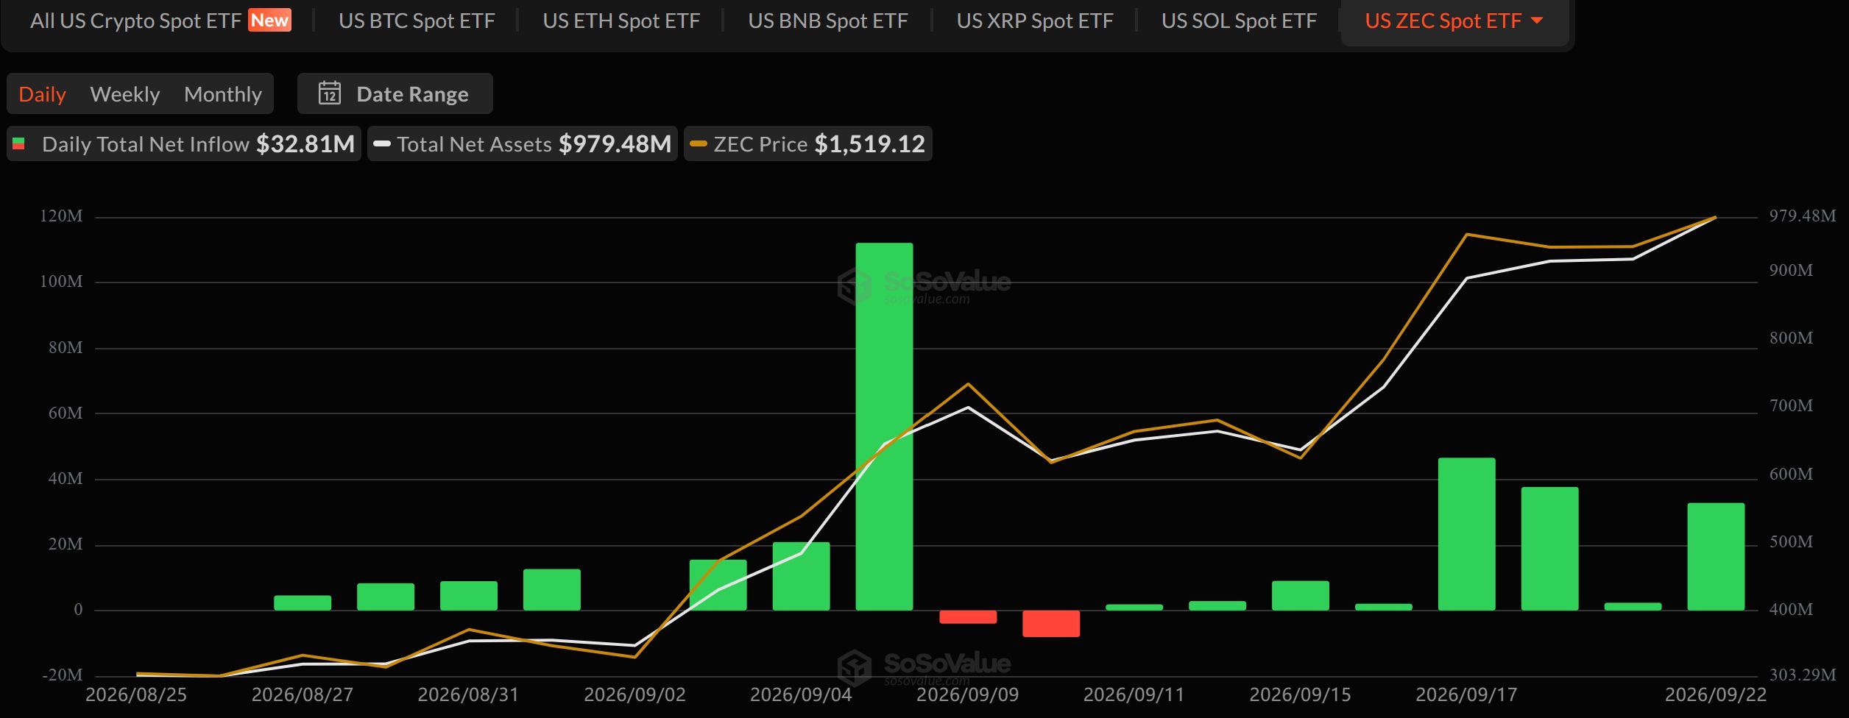The image size is (1849, 718).
Task: Click the $32.81M net inflow value
Action: click(305, 143)
